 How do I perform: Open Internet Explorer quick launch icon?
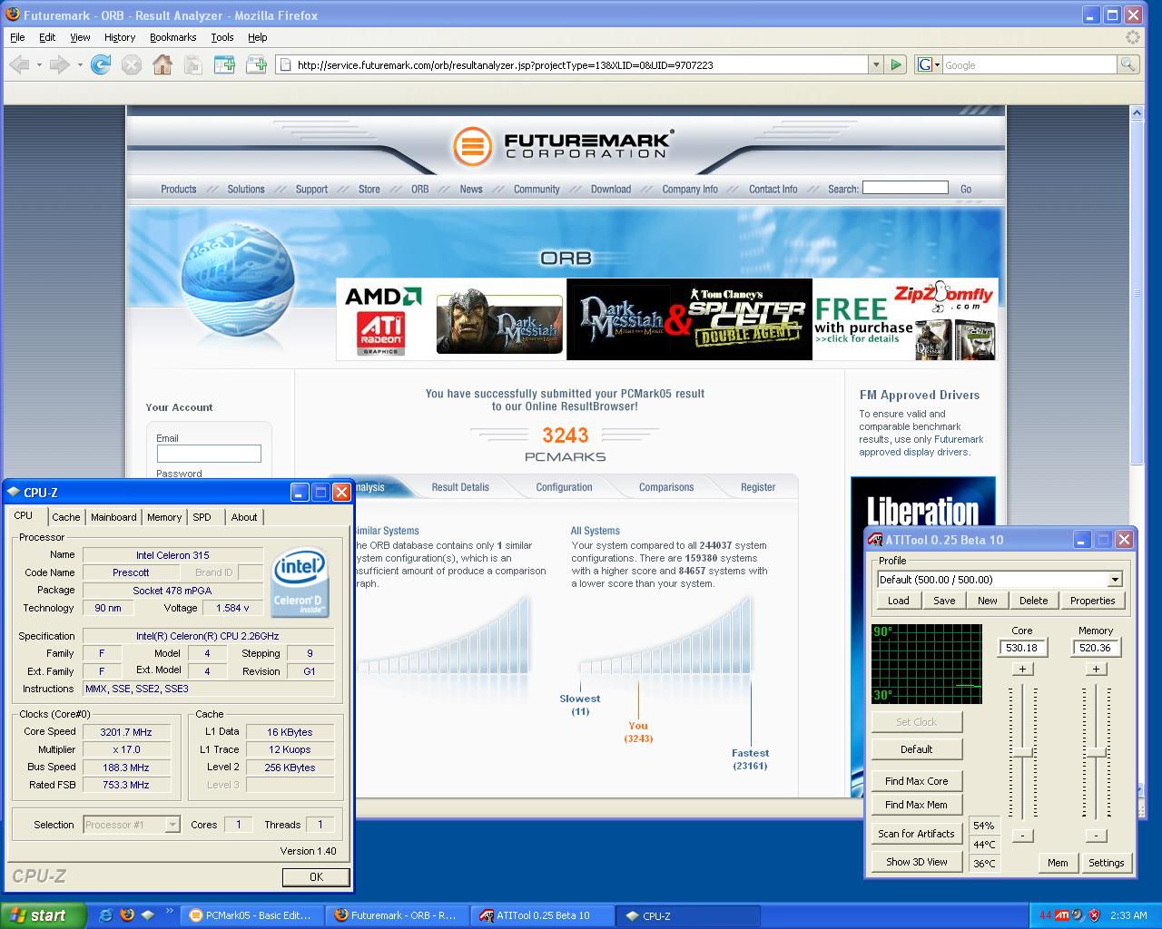coord(105,915)
